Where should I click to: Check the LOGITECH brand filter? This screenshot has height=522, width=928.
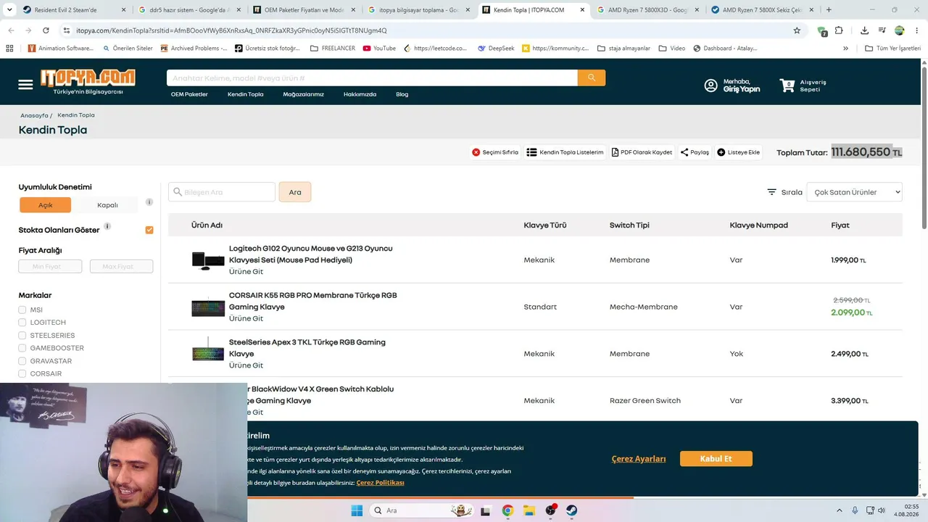(x=22, y=323)
